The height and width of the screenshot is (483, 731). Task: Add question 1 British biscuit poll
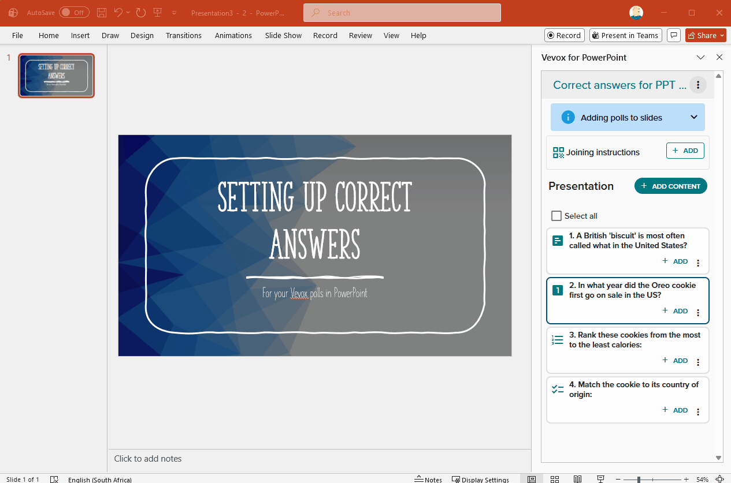(x=675, y=261)
